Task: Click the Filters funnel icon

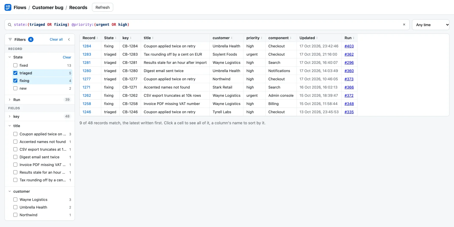Action: pos(10,39)
